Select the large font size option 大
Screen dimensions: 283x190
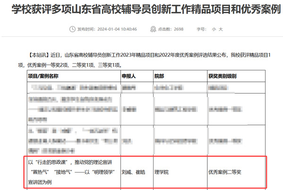(221, 29)
